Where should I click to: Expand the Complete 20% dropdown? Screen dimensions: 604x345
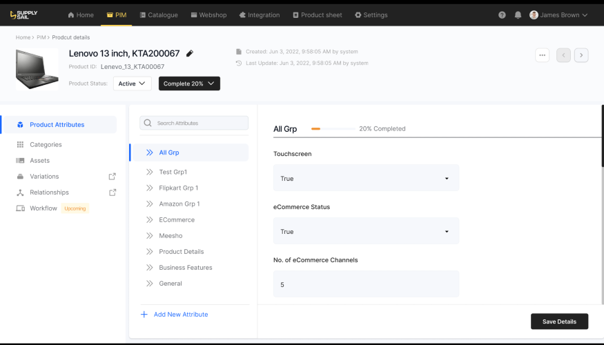coord(189,83)
